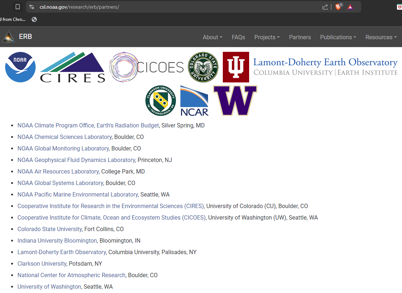This screenshot has height=293, width=402.
Task: Click the Brave Rewards triangle icon
Action: pyautogui.click(x=350, y=7)
